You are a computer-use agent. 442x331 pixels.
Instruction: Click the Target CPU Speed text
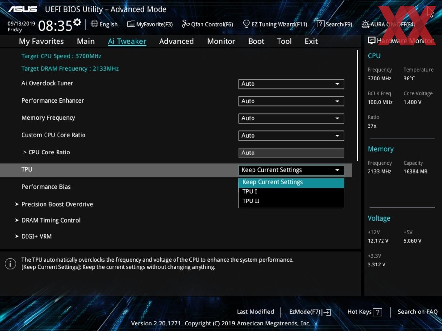coord(61,56)
